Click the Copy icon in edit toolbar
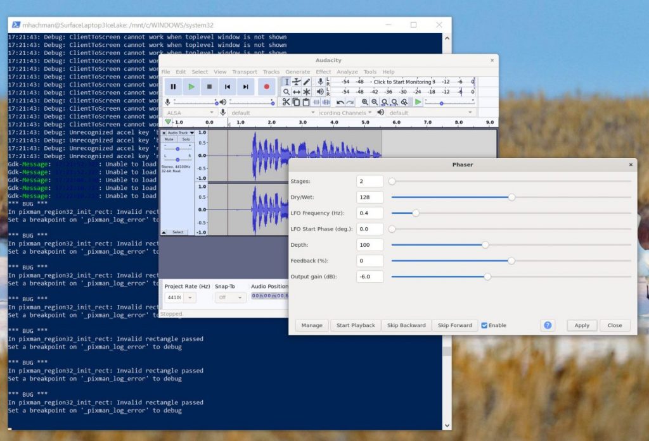The image size is (649, 441). tap(297, 102)
